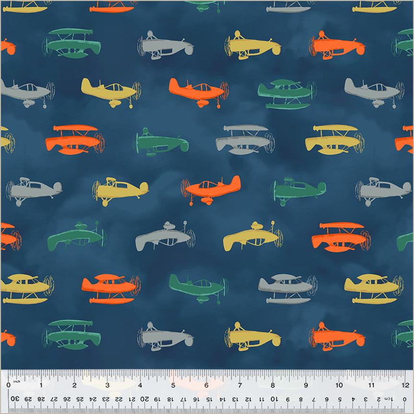This screenshot has height=414, width=414.
Task: Select the 9 inch number on the ruler
Action: coord(306,385)
